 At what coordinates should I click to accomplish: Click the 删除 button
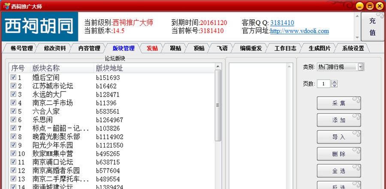pyautogui.click(x=339, y=154)
